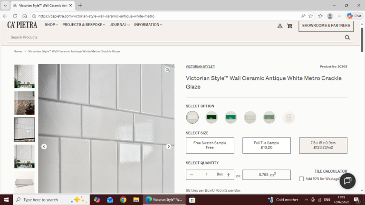The image size is (365, 205).
Task: Click the Home breadcrumb link
Action: click(x=18, y=51)
